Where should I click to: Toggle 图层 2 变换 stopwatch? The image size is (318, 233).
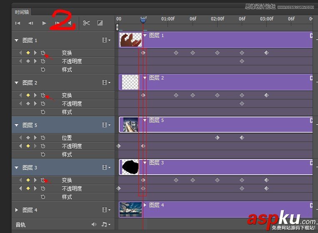pyautogui.click(x=43, y=95)
